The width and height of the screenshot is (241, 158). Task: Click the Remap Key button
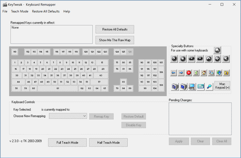[101, 116]
